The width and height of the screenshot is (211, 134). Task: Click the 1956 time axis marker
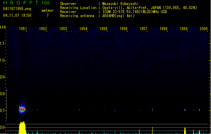coord(123,29)
